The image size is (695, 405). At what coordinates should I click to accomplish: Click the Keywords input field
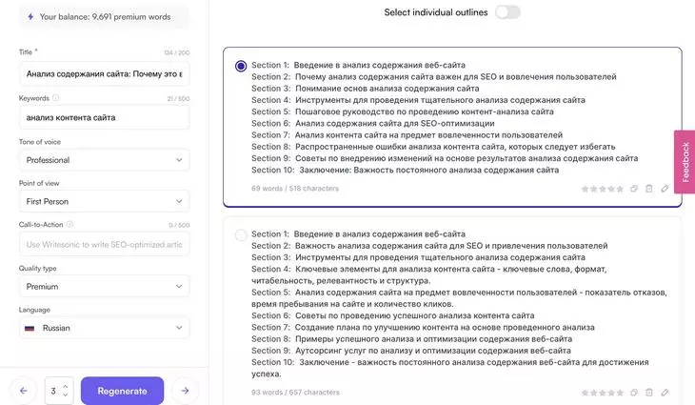coord(104,117)
